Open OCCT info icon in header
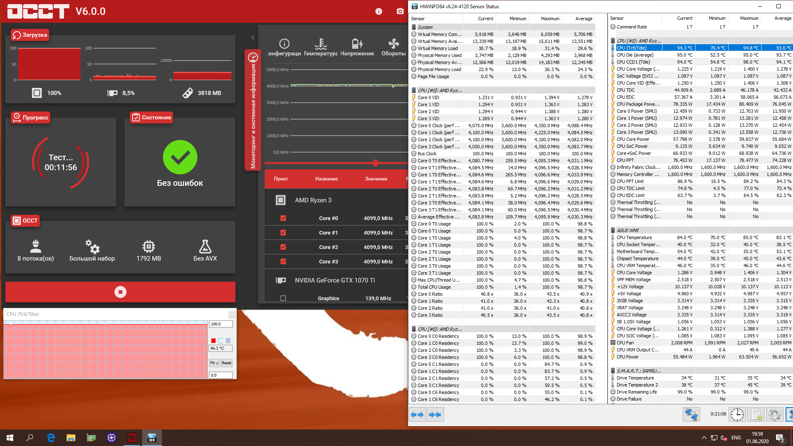The height and width of the screenshot is (446, 793). pos(378,12)
